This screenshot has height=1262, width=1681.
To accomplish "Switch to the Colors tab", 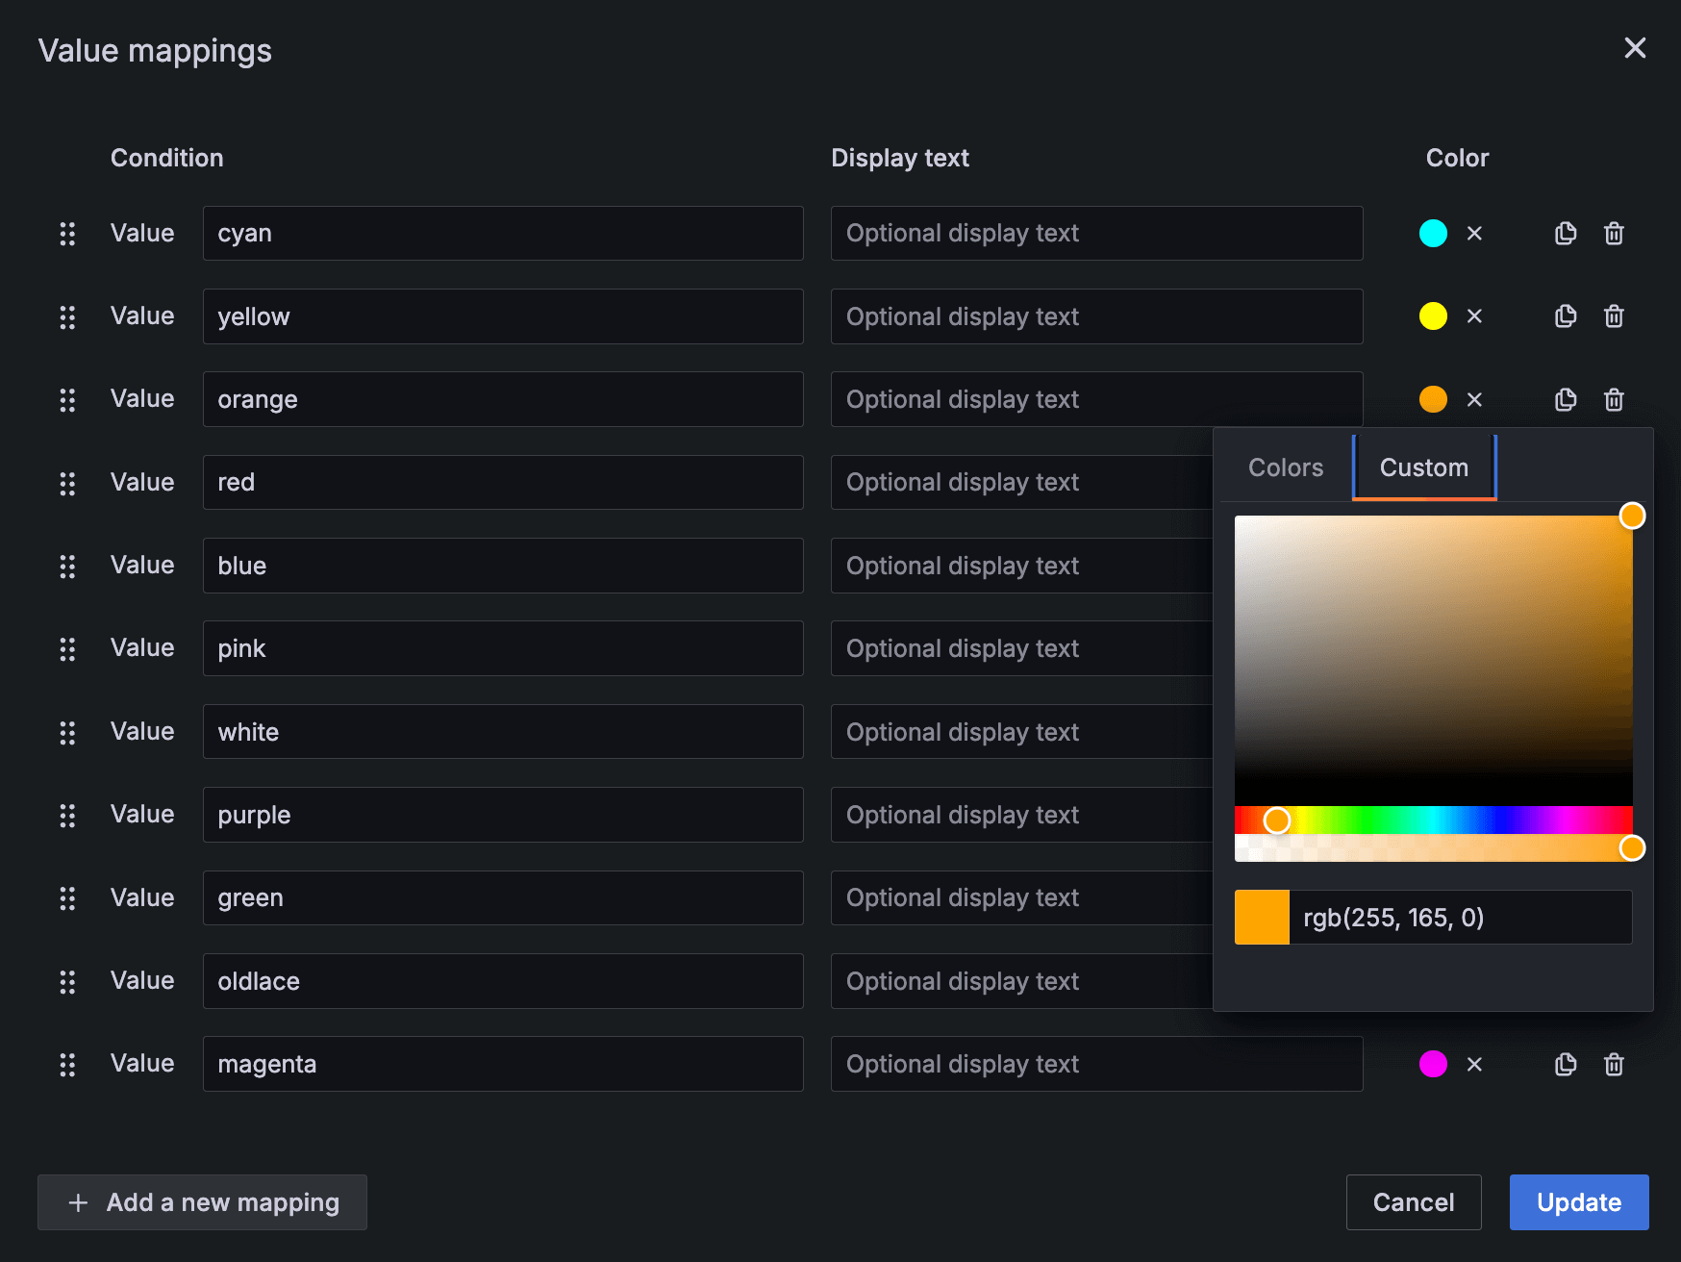I will point(1285,467).
